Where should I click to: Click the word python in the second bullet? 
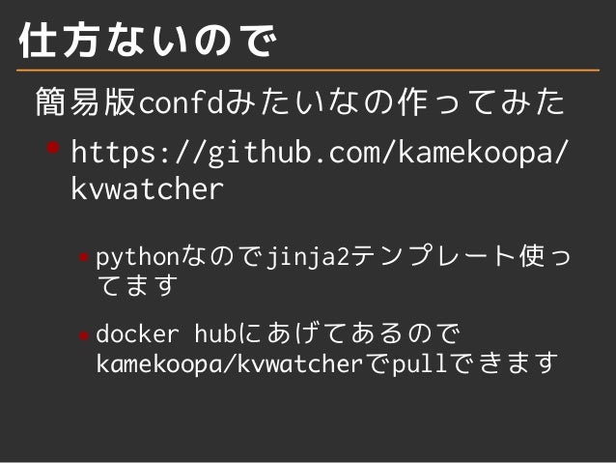point(138,257)
